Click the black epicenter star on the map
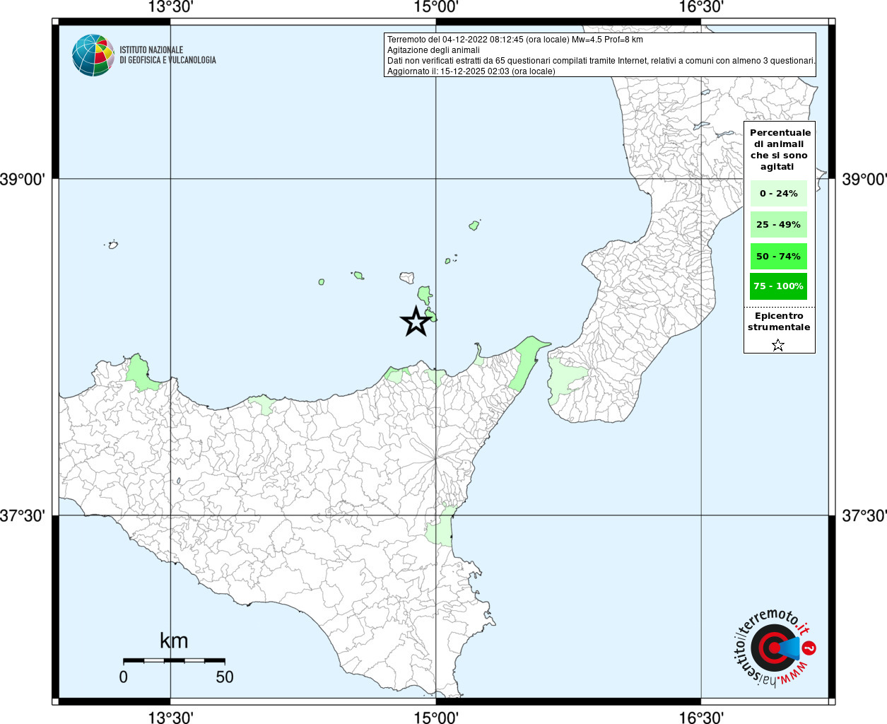Viewport: 887px width, 724px height. click(416, 322)
